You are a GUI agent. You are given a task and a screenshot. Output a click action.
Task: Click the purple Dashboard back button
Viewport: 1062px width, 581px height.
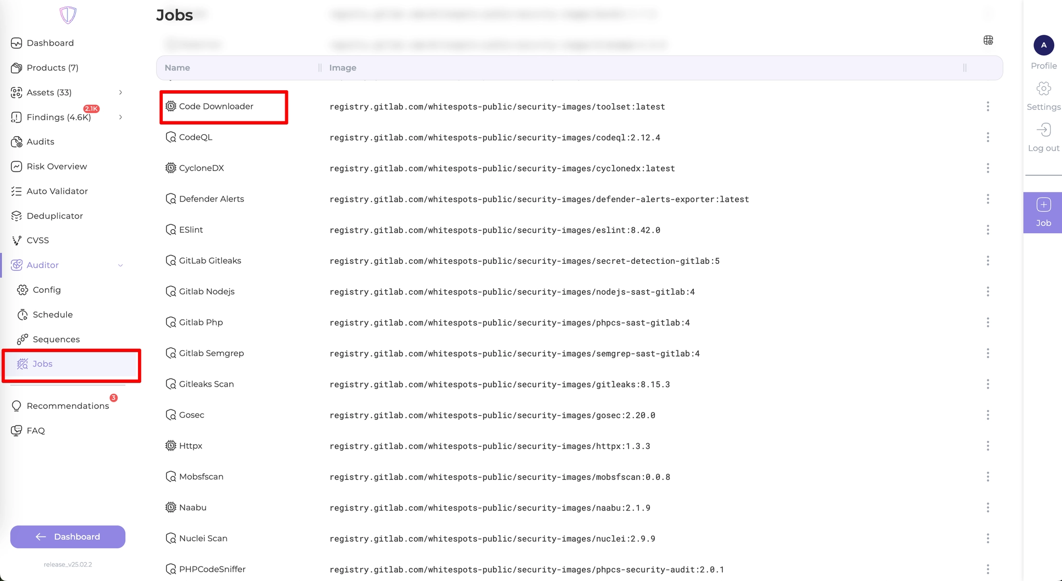pos(68,537)
